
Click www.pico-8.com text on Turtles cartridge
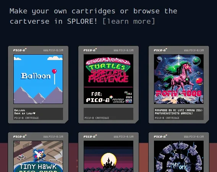pyautogui.click(x=123, y=50)
